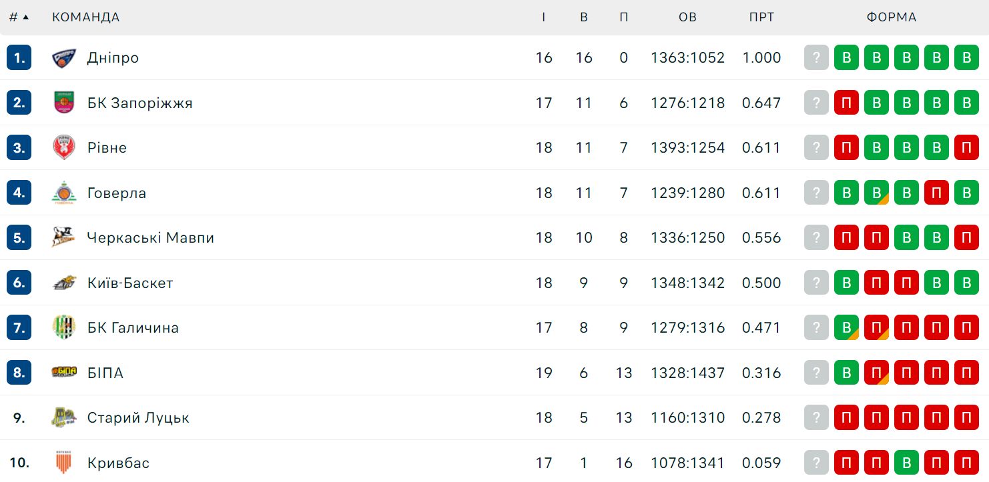Screen dimensions: 989x482
Task: Click the Кривбас team logo
Action: 64,463
